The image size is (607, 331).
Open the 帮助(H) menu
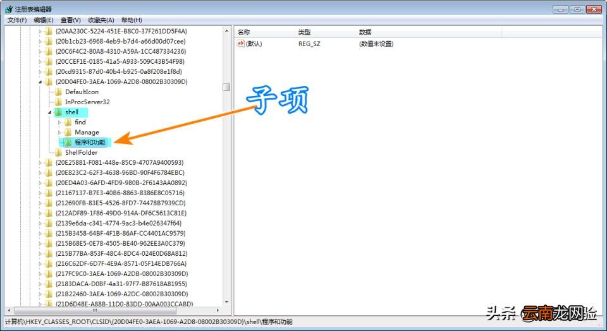(132, 20)
